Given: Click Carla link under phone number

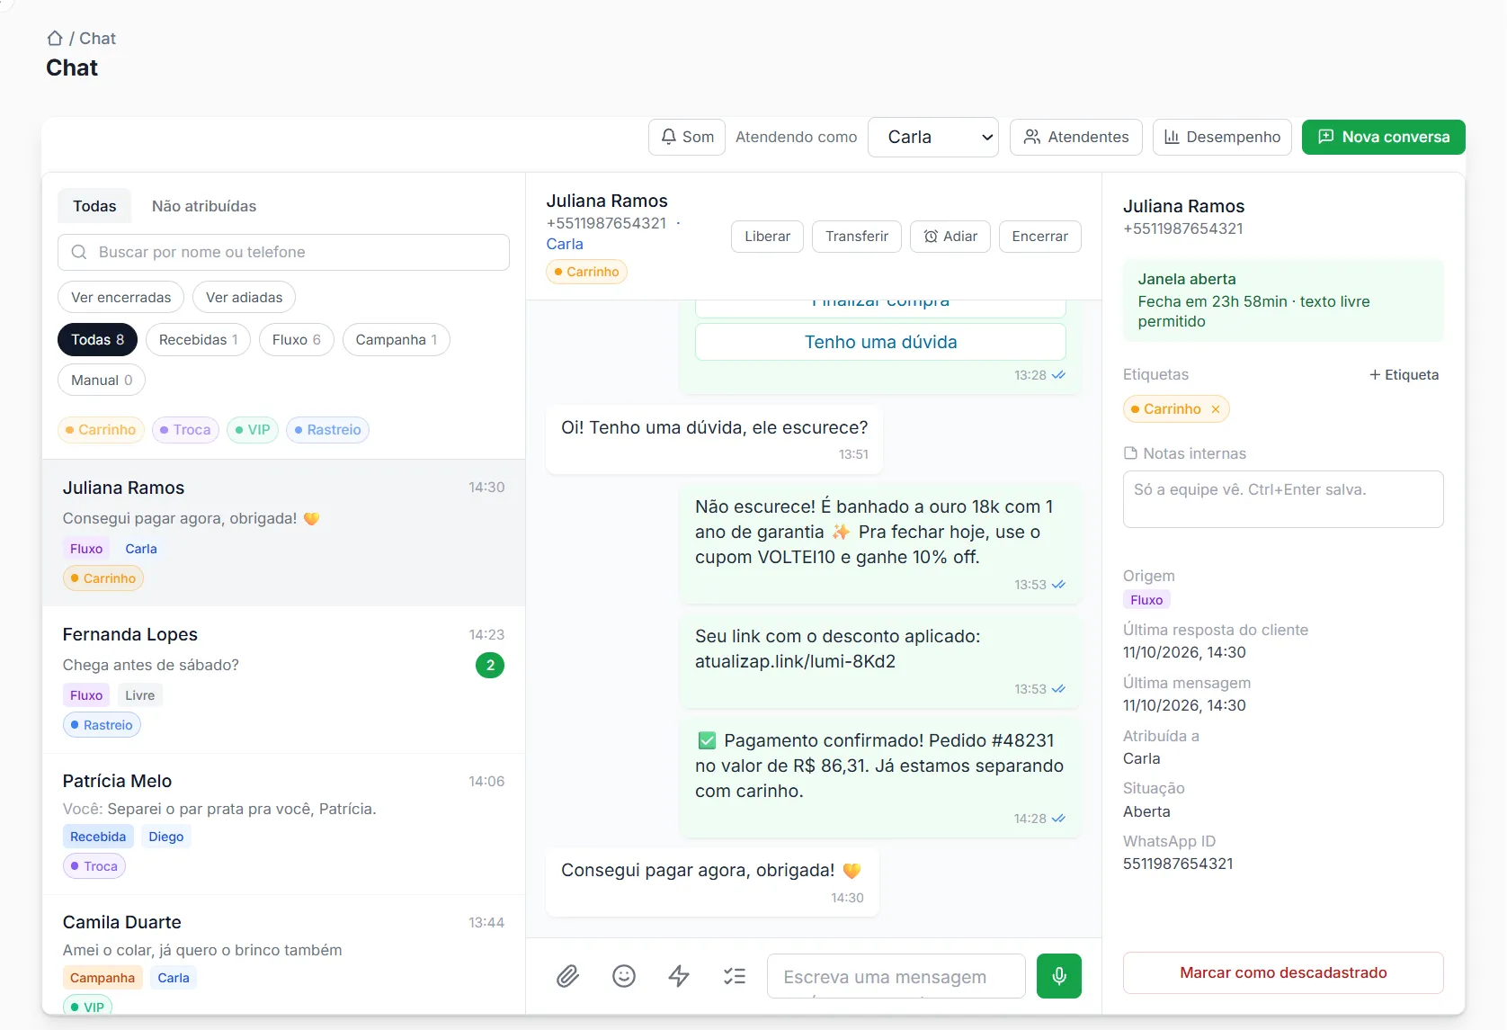Looking at the screenshot, I should pyautogui.click(x=565, y=244).
